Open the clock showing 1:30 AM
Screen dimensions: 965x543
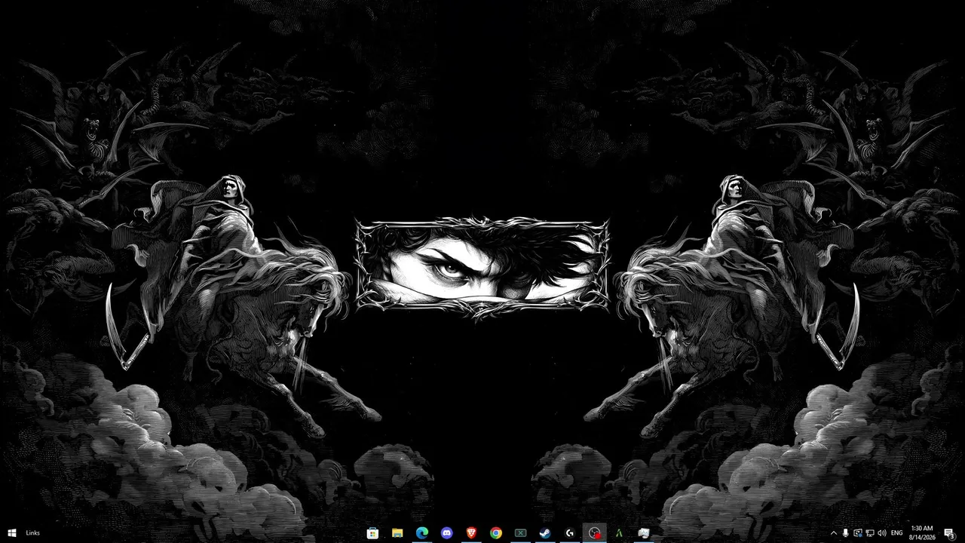922,533
